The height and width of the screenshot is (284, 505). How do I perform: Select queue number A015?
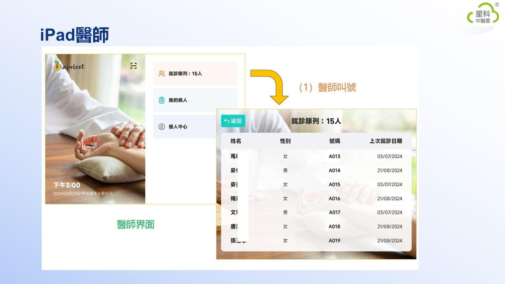(335, 184)
